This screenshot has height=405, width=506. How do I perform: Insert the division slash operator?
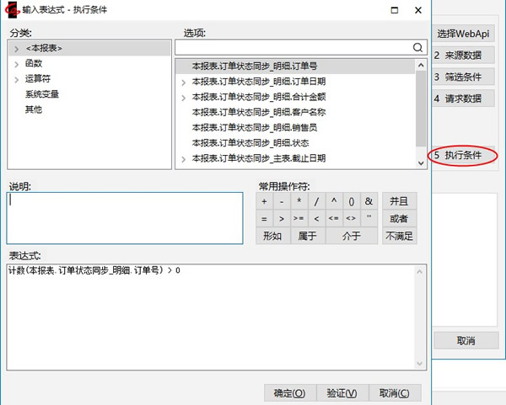pyautogui.click(x=316, y=201)
